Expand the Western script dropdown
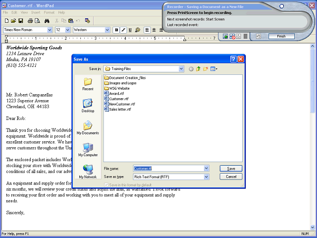The width and height of the screenshot is (317, 238). coord(107,30)
